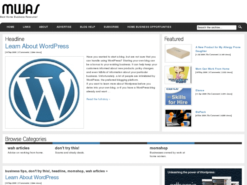This screenshot has width=247, height=185.
Task: Open the business tips category tag
Action: coord(16,171)
